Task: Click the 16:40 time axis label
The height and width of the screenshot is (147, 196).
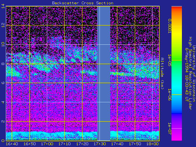Action: click(12, 144)
